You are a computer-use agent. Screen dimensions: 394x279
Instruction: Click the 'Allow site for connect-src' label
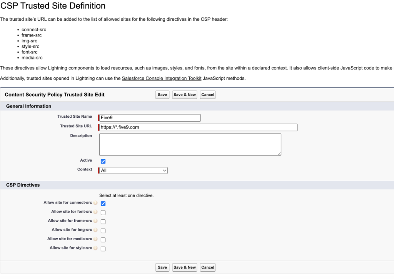point(68,202)
